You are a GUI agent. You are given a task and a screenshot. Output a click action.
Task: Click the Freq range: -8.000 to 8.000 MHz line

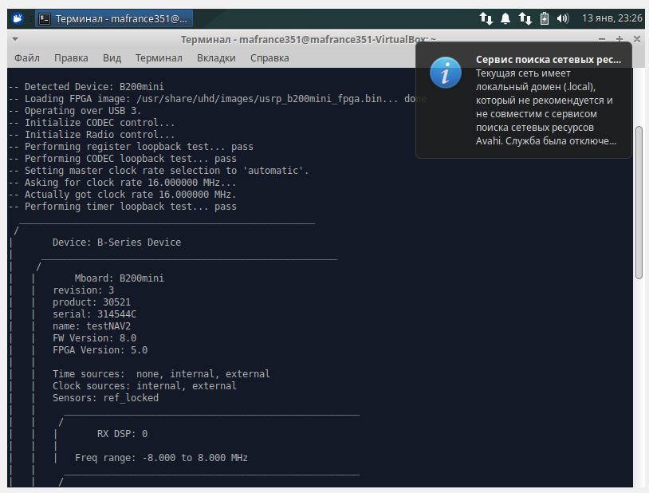click(161, 458)
